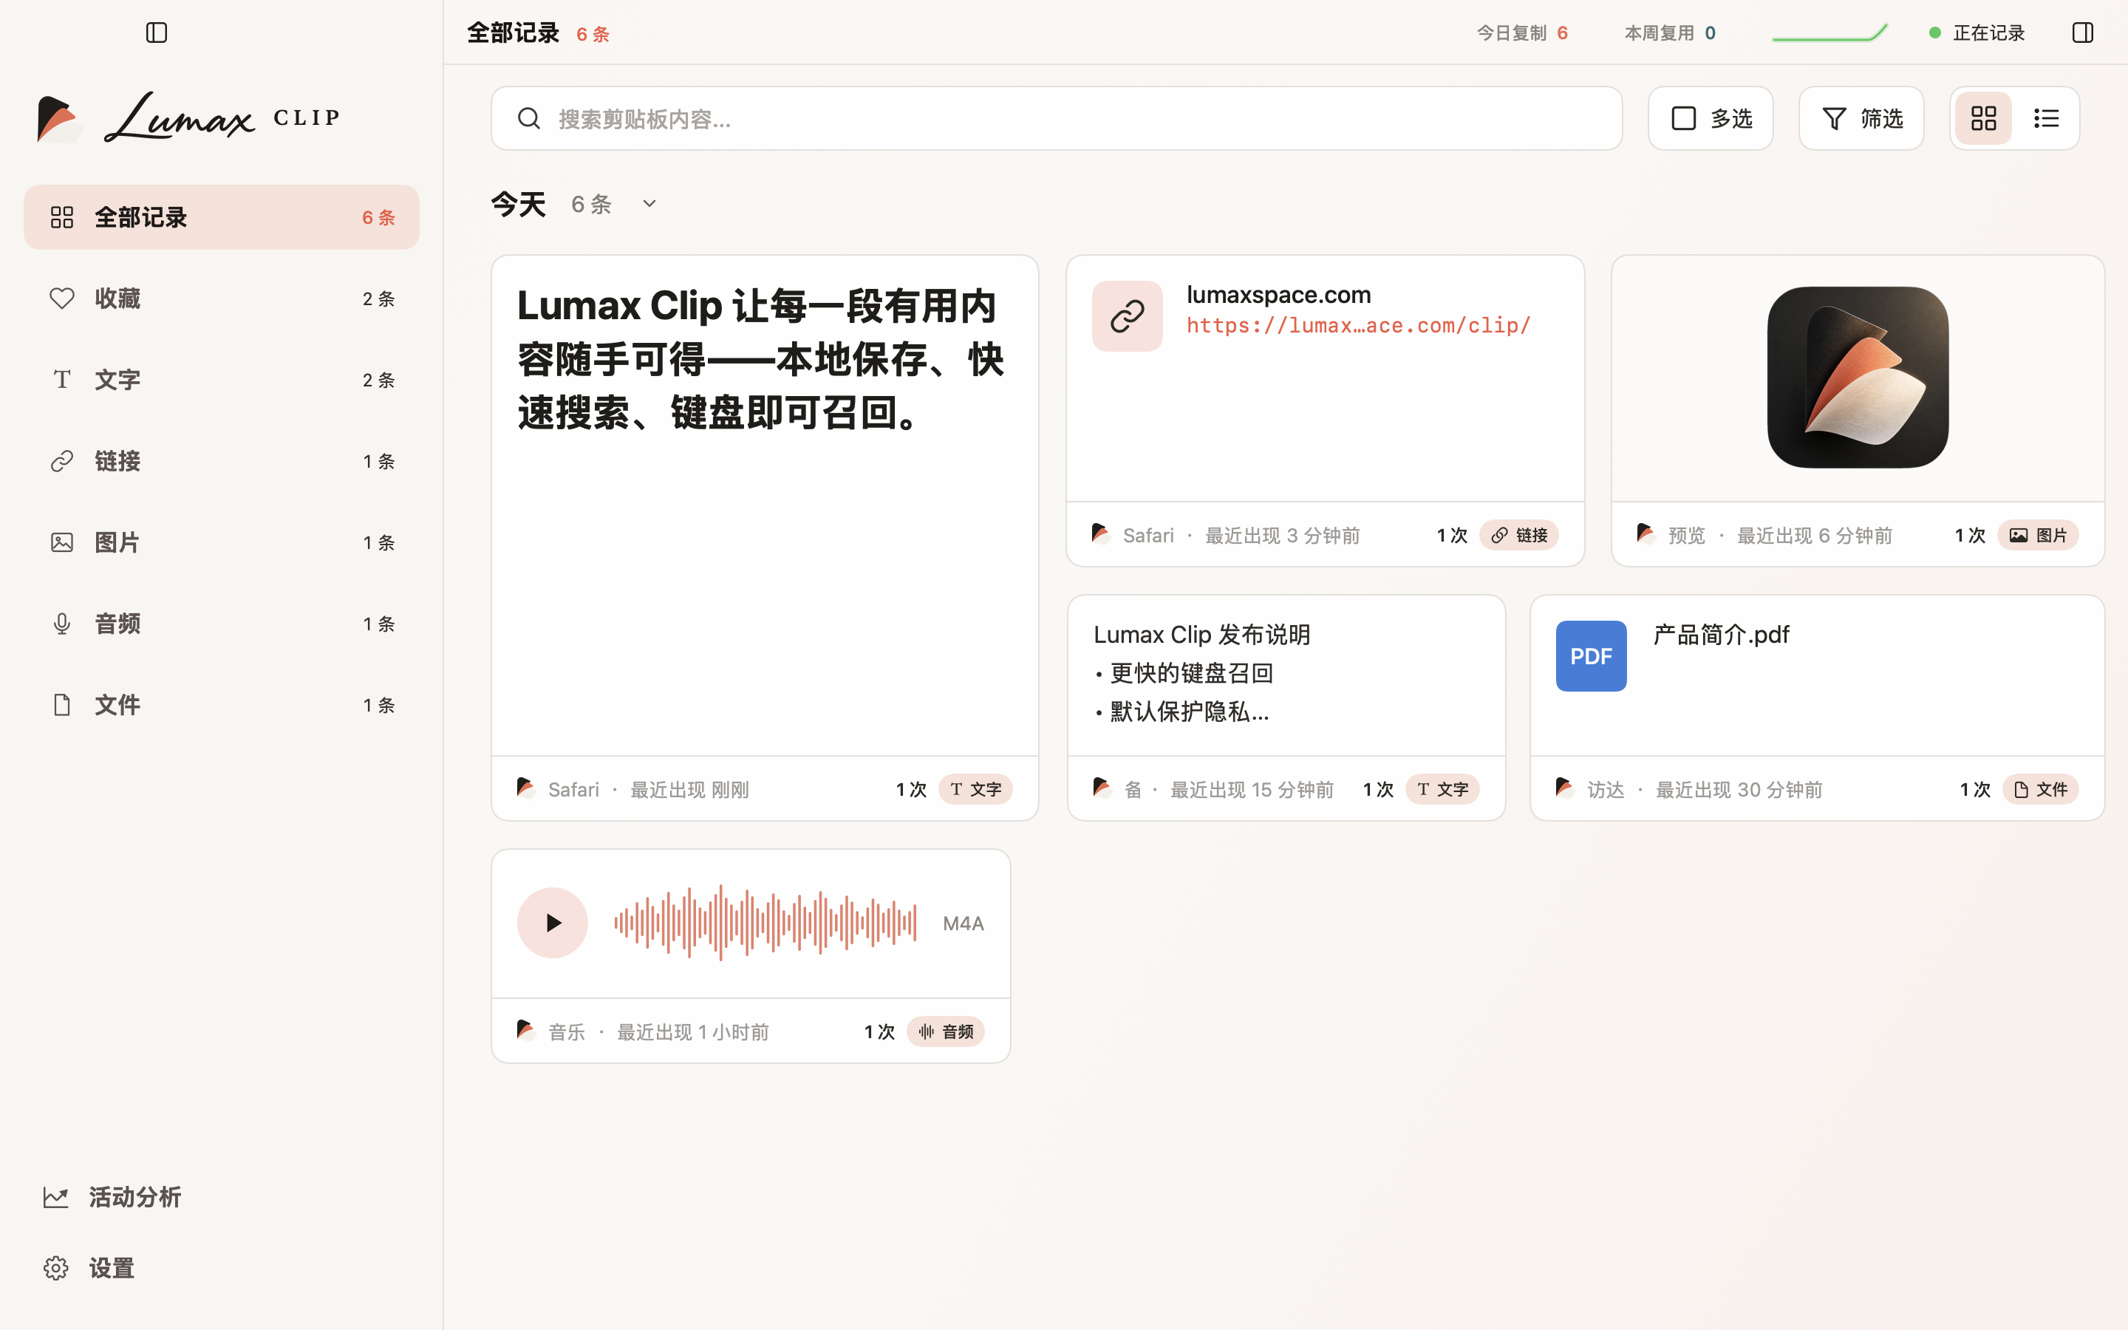
Task: Play the M4A audio clip
Action: point(552,923)
